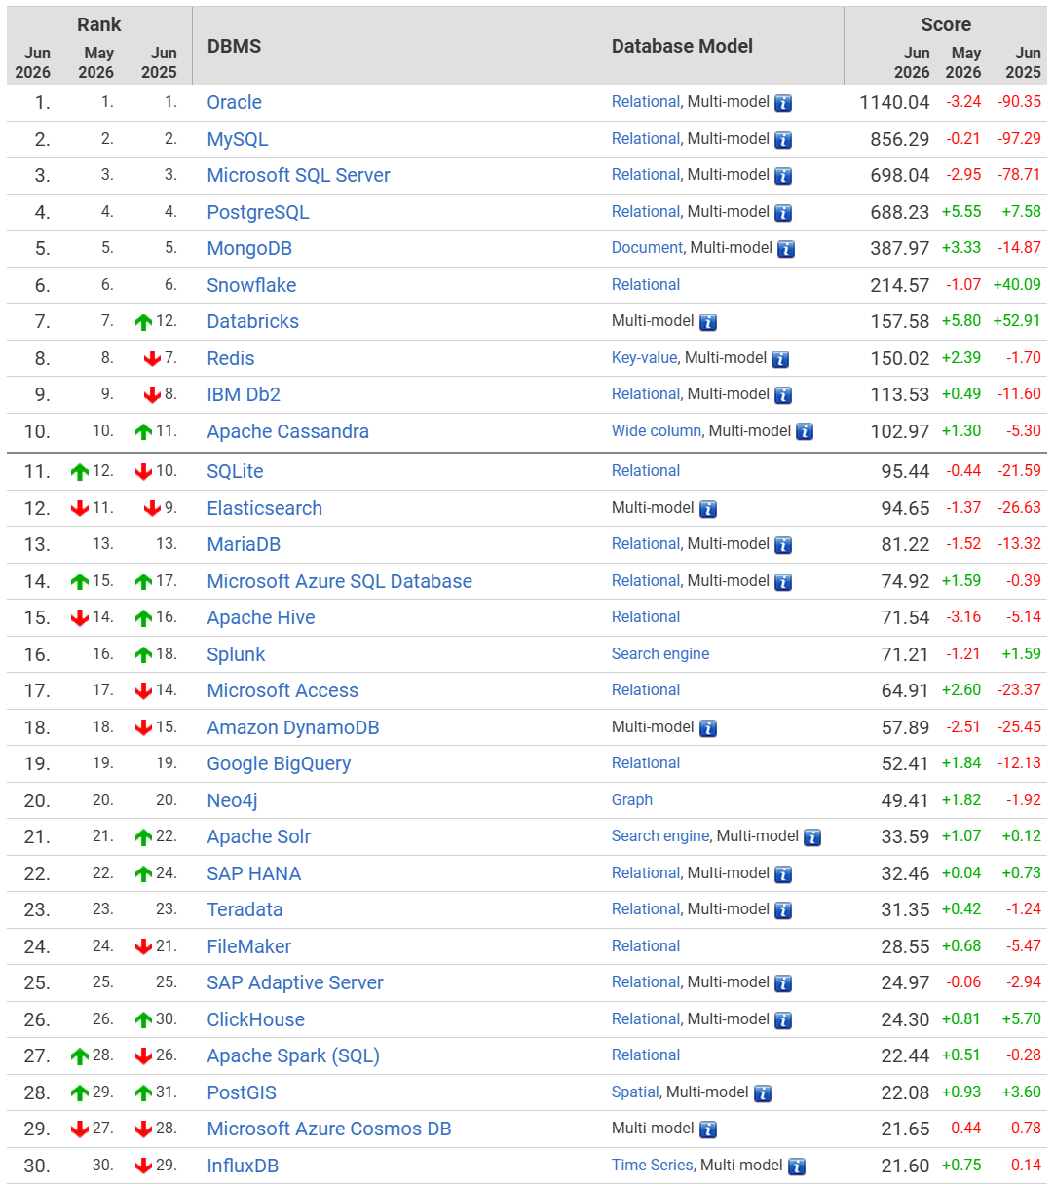Click the IBM Db2 link

click(x=244, y=394)
